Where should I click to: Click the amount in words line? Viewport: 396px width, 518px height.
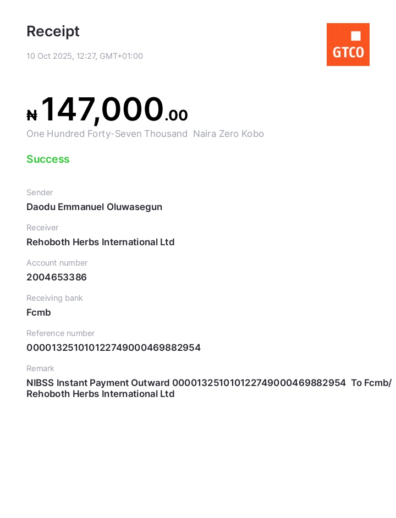pos(145,134)
